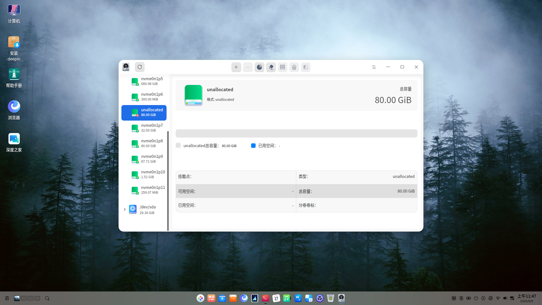Select partition nvme0n1p8 80.00 GiB
Image resolution: width=542 pixels, height=305 pixels.
pyautogui.click(x=144, y=143)
